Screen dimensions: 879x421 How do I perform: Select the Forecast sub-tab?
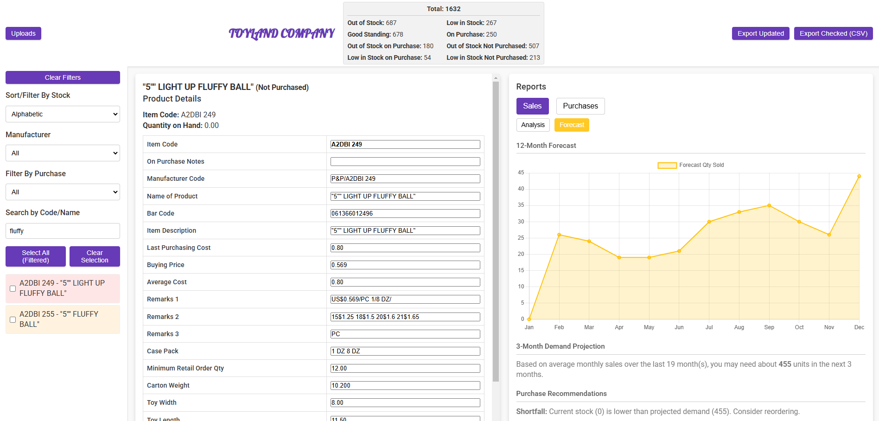click(571, 125)
